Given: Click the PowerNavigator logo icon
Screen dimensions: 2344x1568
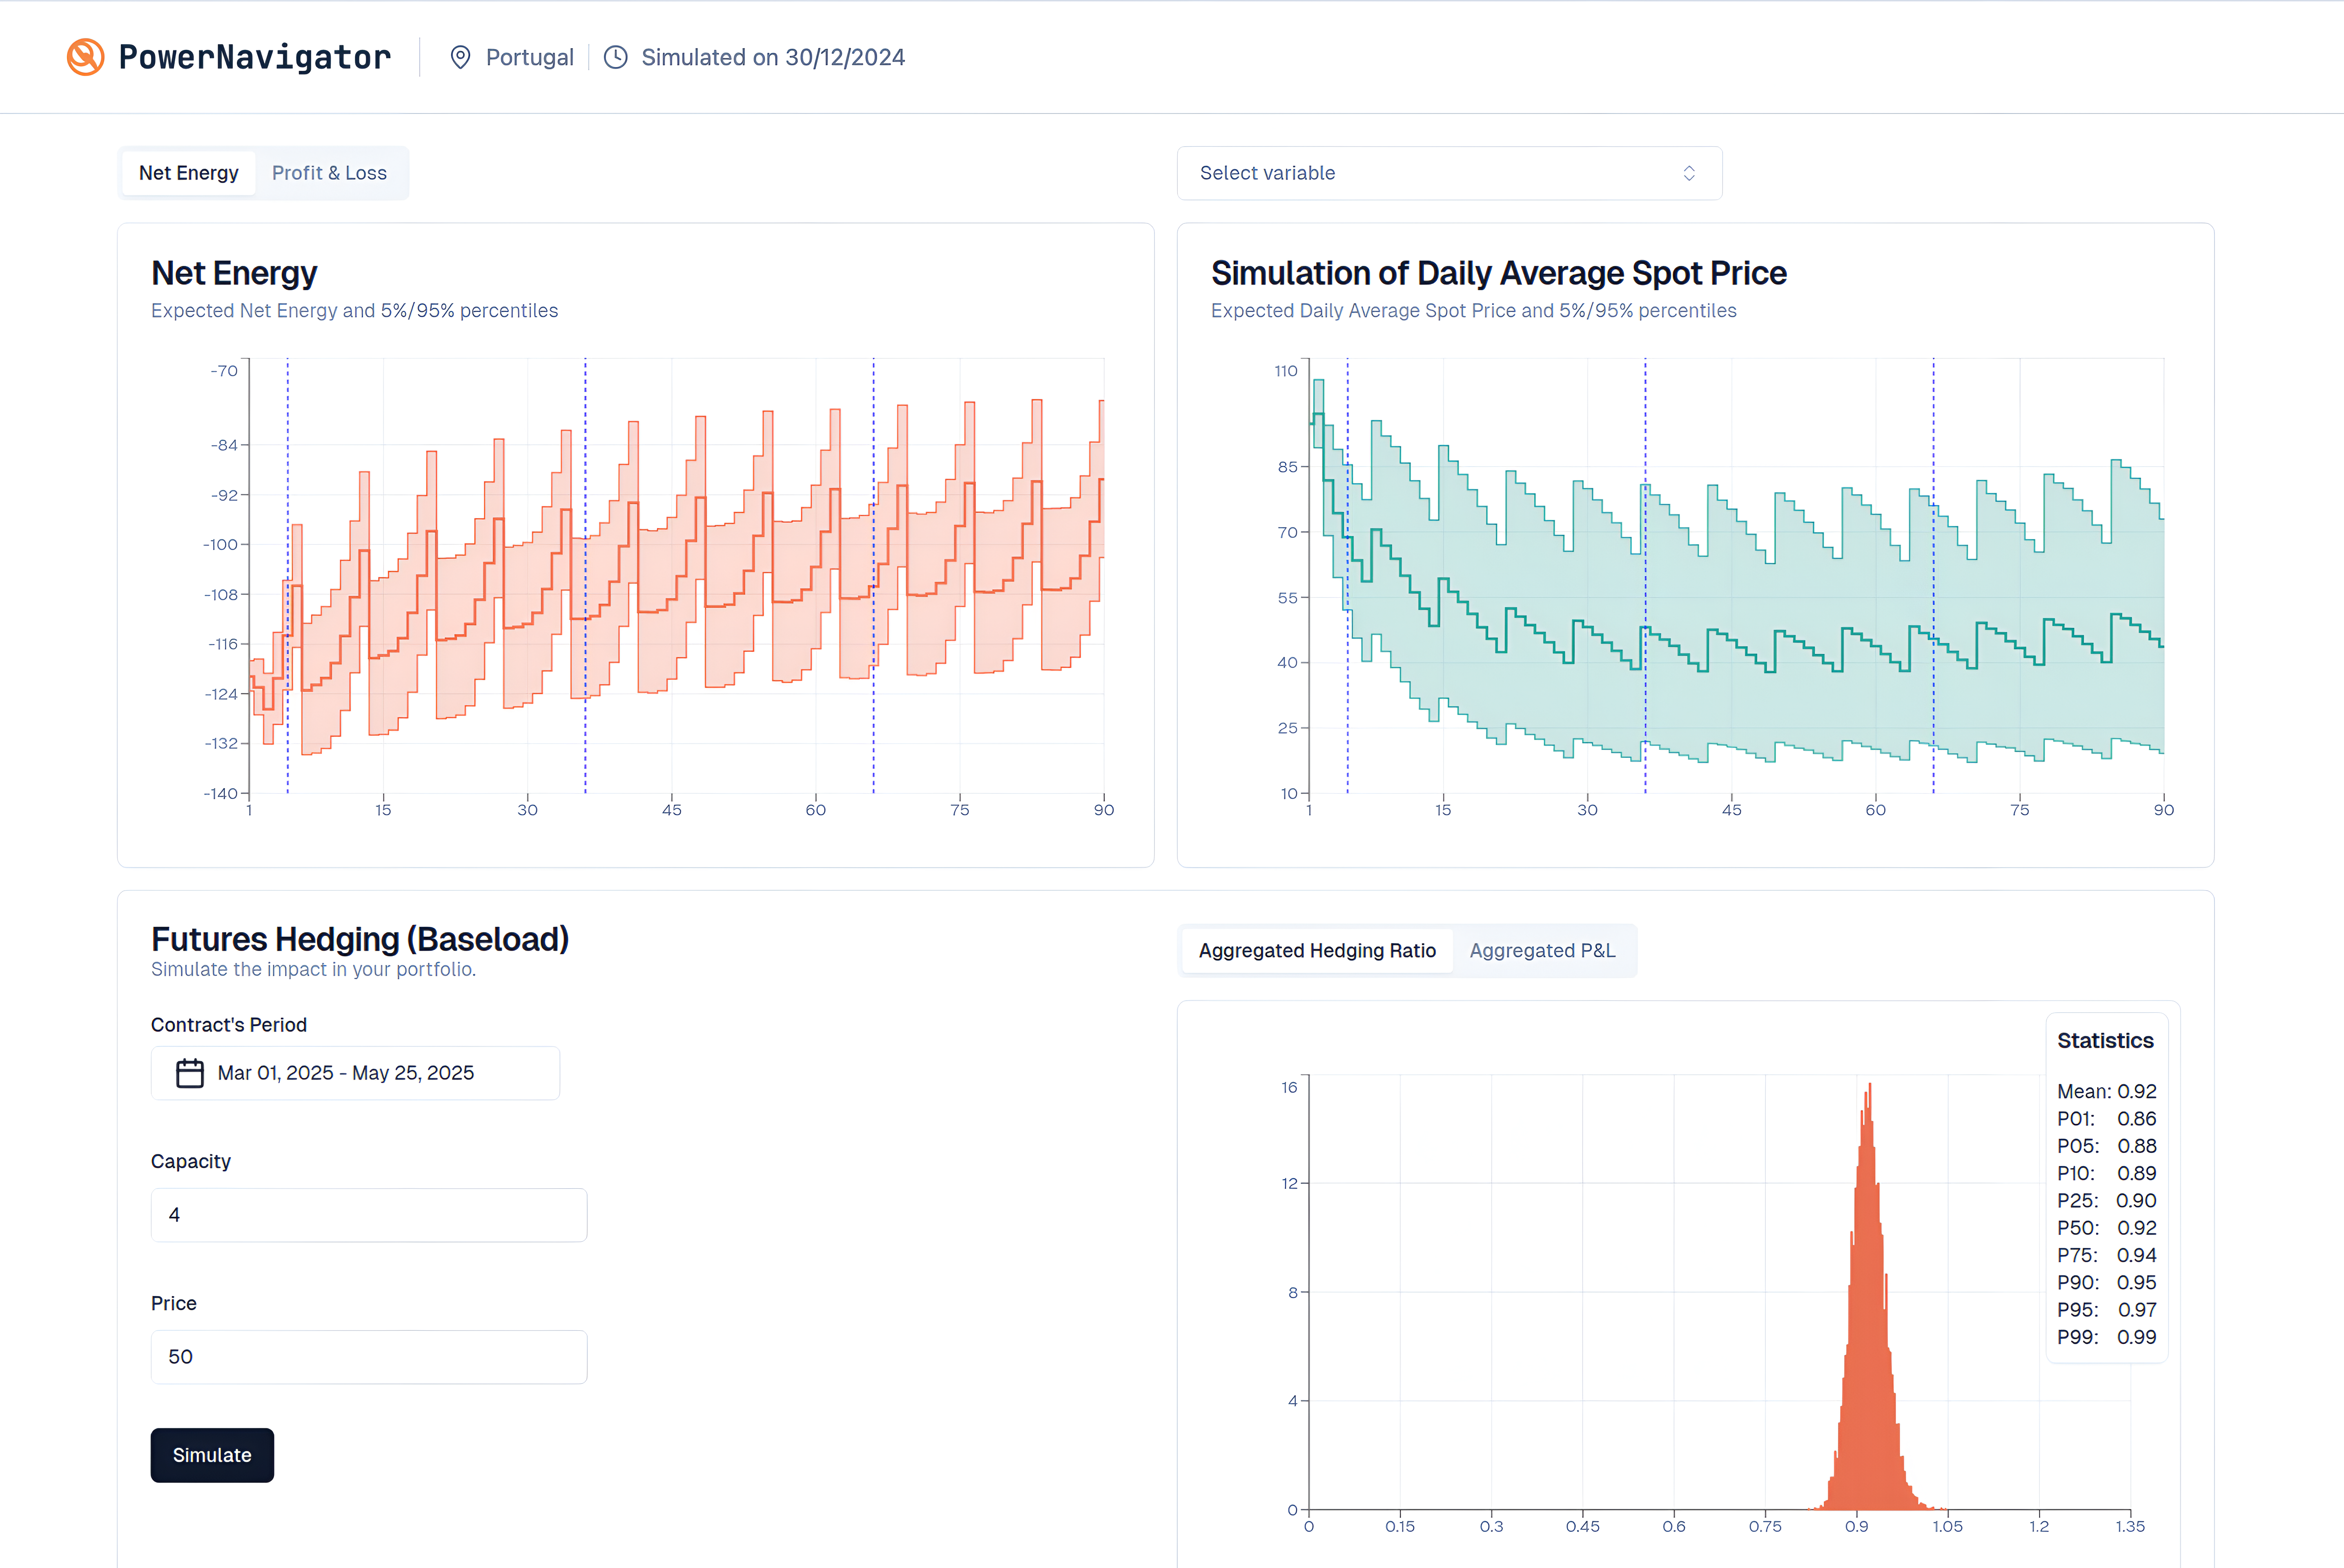Looking at the screenshot, I should [x=85, y=57].
